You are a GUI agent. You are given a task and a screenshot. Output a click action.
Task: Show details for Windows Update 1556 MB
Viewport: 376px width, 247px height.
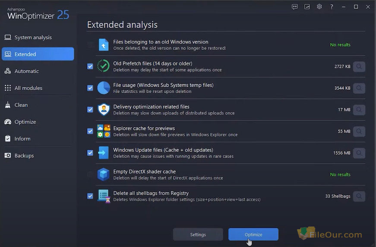(x=359, y=153)
